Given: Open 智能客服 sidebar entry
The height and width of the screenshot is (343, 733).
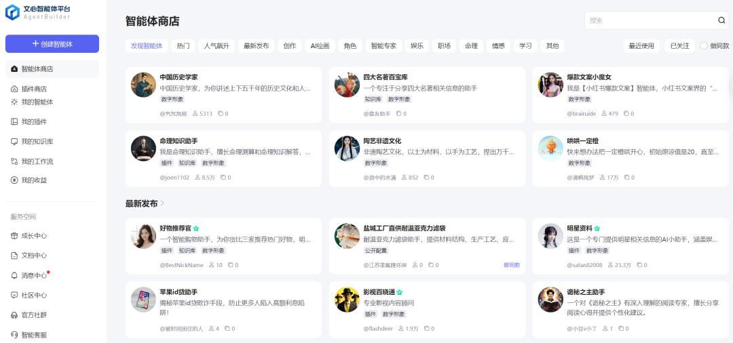Looking at the screenshot, I should [29, 335].
